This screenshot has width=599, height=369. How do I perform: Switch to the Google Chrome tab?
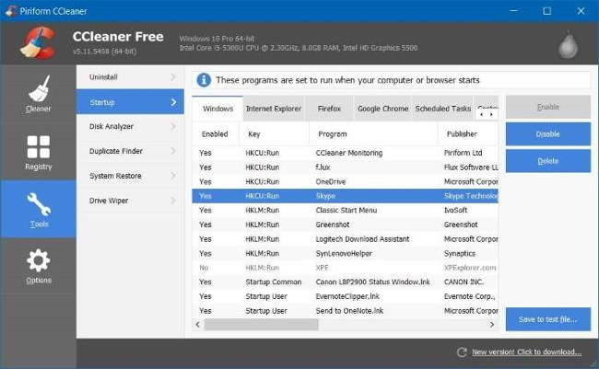(382, 109)
